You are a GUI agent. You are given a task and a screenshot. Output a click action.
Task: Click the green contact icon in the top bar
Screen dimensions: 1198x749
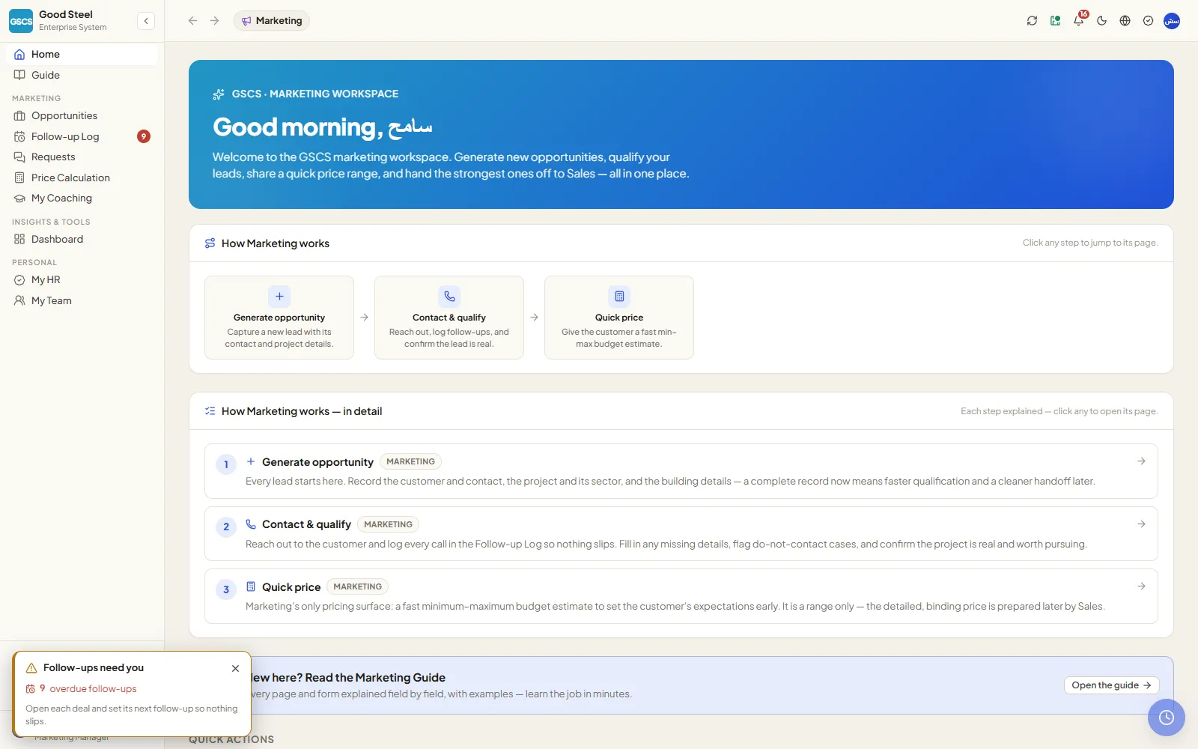1055,21
